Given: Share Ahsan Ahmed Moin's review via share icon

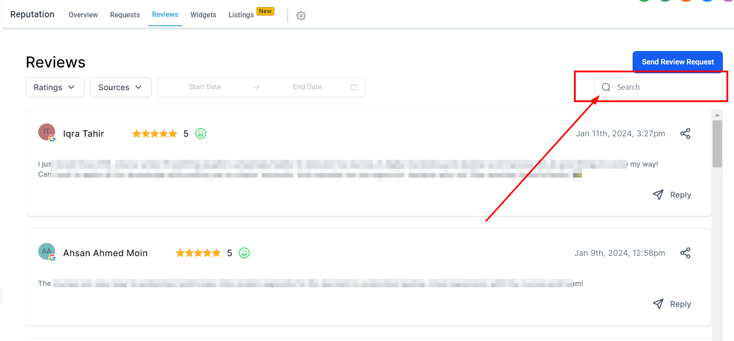Looking at the screenshot, I should coord(685,253).
